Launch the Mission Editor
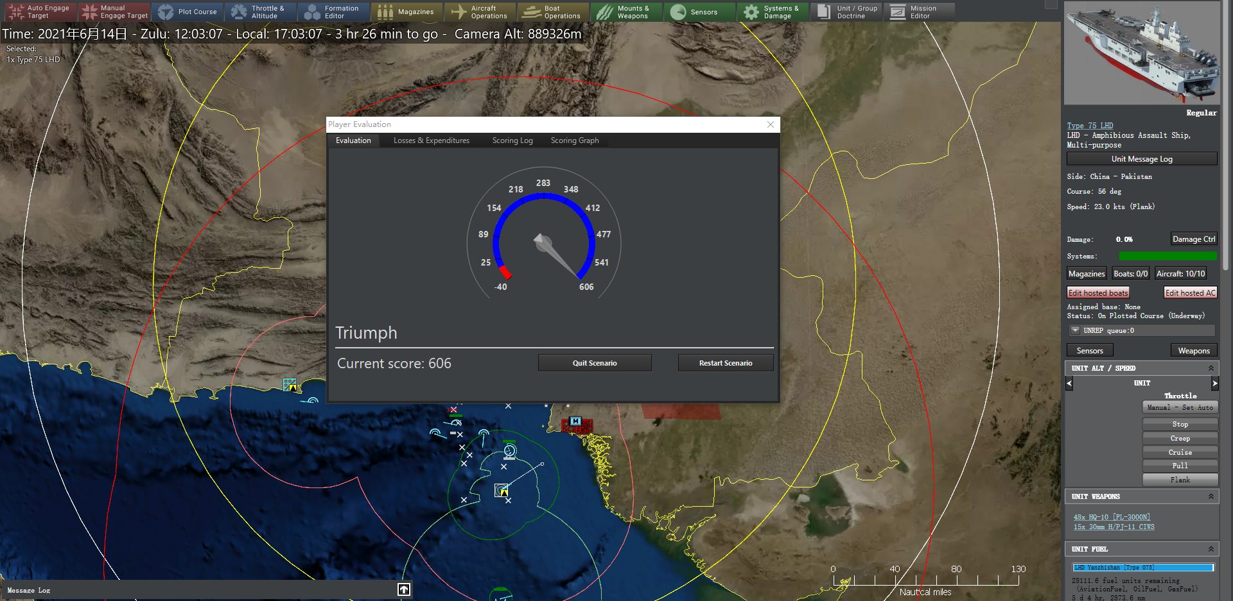The image size is (1233, 601). click(x=919, y=12)
